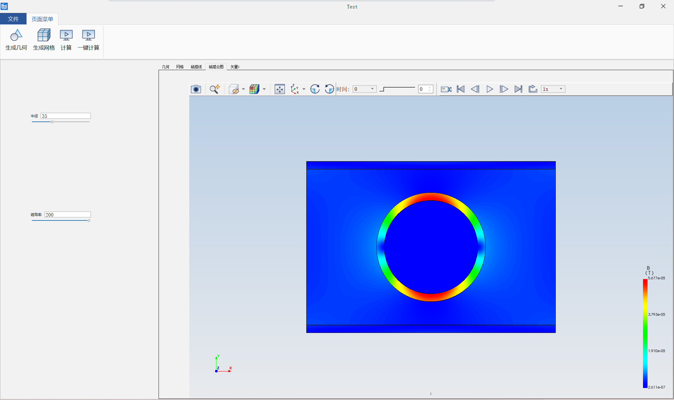Click the frame number spinner field
Viewport: 674px width, 400px height.
click(x=425, y=89)
